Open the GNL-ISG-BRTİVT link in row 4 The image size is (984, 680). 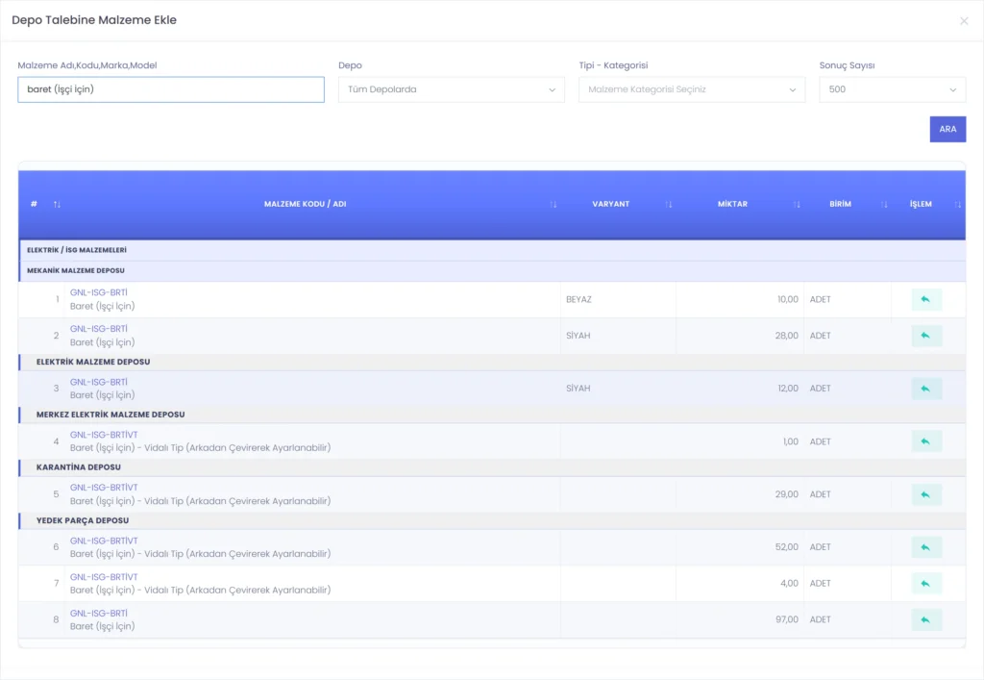click(104, 435)
